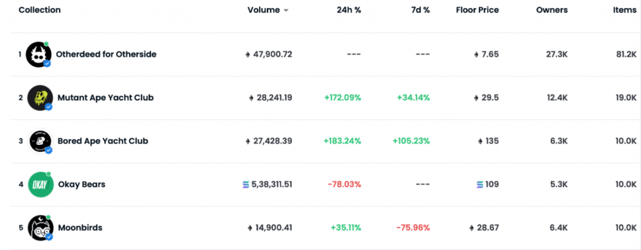
Task: Open the Okay Bears collection link
Action: (x=81, y=184)
